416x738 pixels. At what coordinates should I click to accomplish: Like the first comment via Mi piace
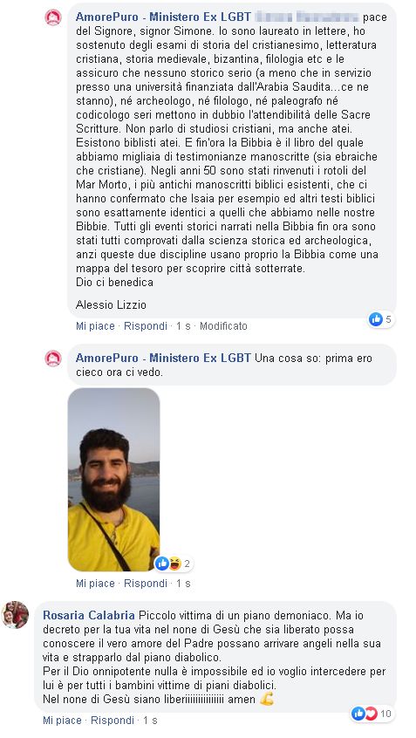(95, 326)
